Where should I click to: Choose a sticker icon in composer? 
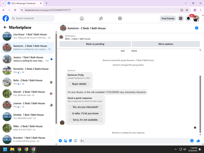(x=71, y=141)
